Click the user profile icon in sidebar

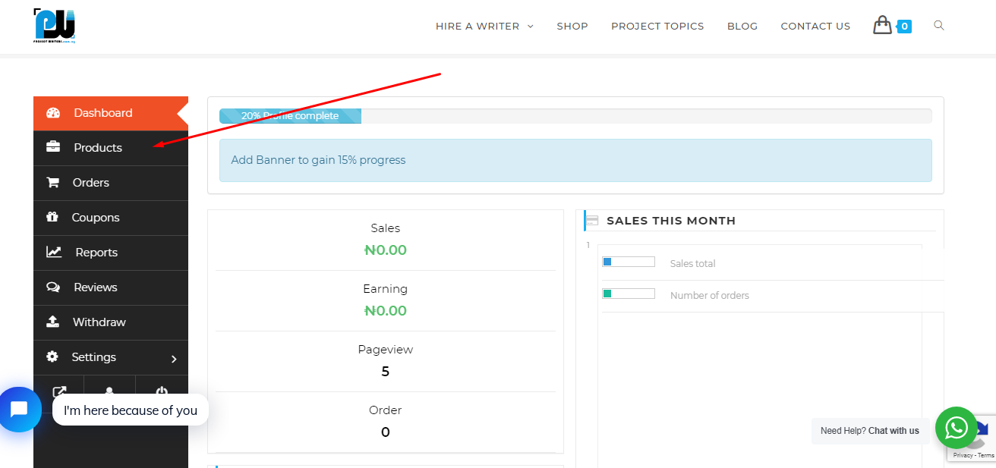click(x=109, y=391)
